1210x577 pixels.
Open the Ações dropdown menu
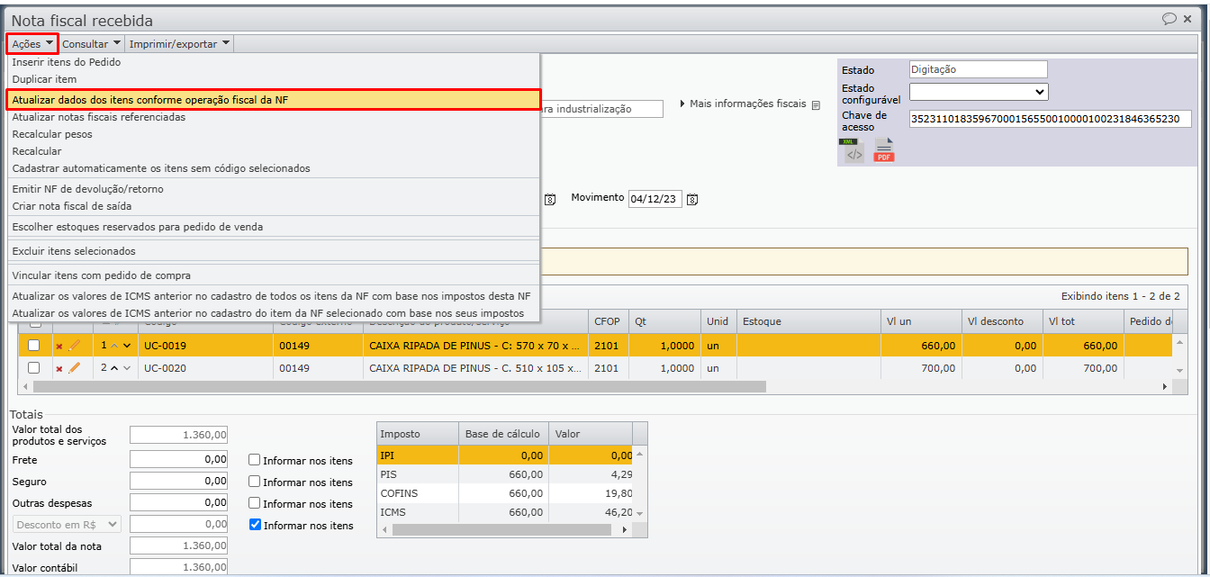(x=33, y=43)
